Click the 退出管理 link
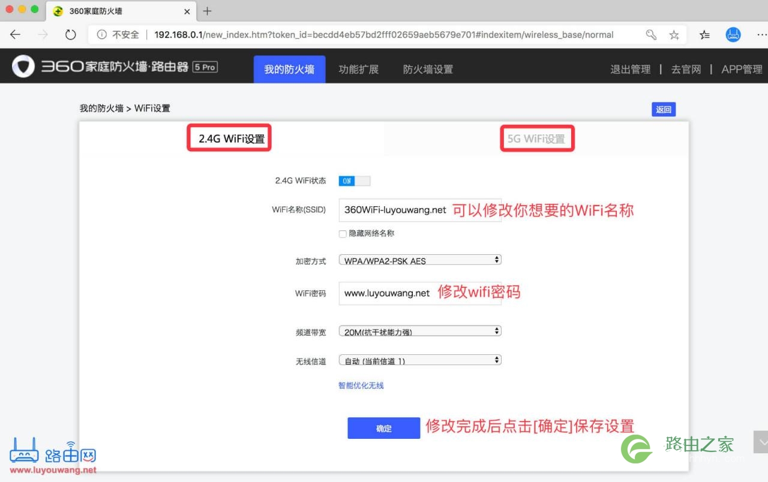This screenshot has width=768, height=482. coord(631,69)
